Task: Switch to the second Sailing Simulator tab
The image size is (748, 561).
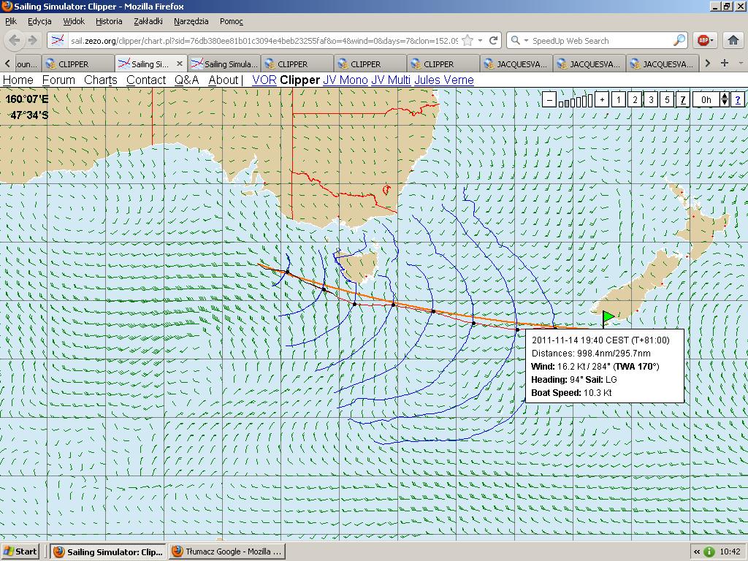Action: pyautogui.click(x=224, y=64)
